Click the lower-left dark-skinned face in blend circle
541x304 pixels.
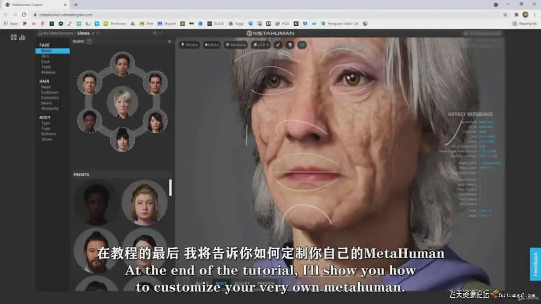pyautogui.click(x=89, y=121)
